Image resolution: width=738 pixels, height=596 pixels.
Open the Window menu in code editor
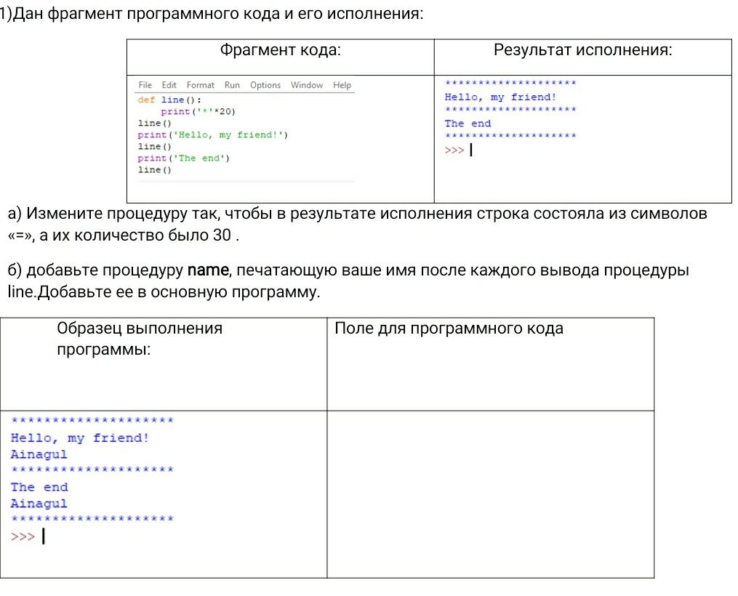(x=306, y=85)
